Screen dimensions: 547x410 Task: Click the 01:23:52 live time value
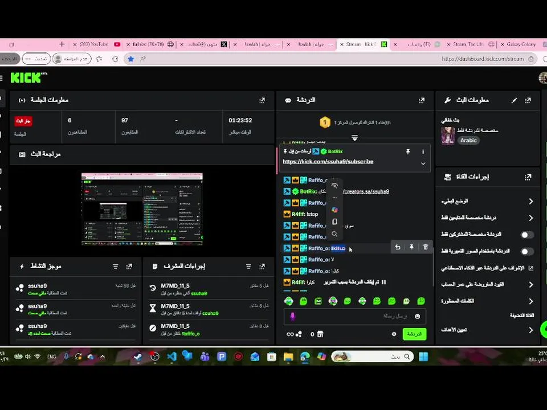240,120
